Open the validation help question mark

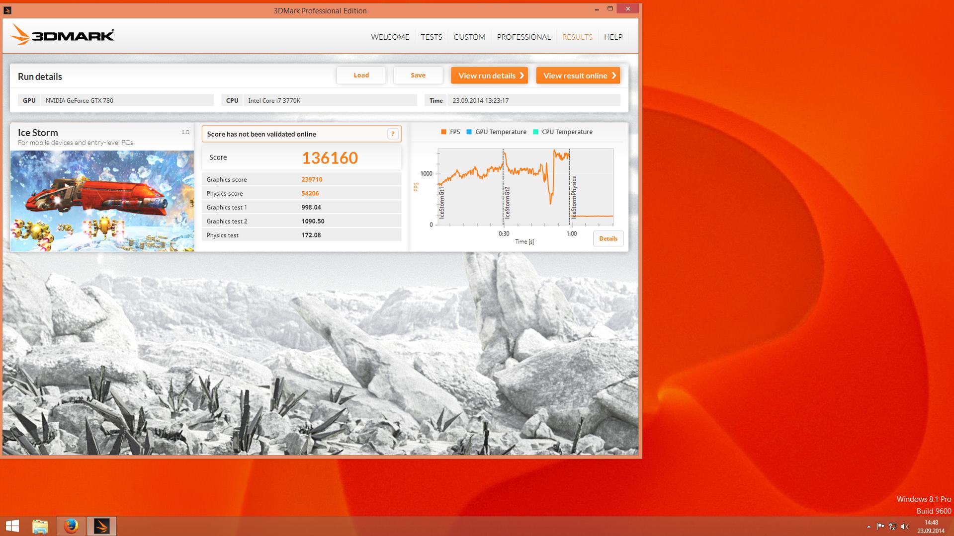coord(393,134)
